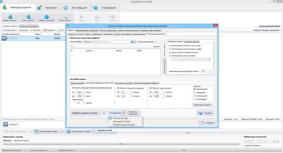Click the Указать задачу toolbar icon

65,17
